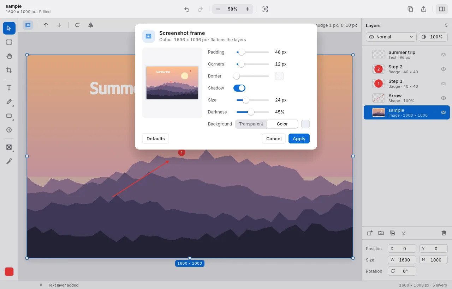Move layer up with the up arrow
452x289 pixels.
(x=46, y=25)
